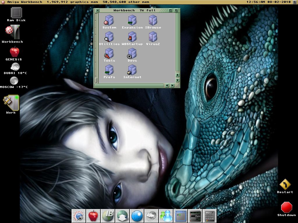The height and width of the screenshot is (223, 298).
Task: Click the disk fullness gauge in Workbench window
Action: click(96, 48)
